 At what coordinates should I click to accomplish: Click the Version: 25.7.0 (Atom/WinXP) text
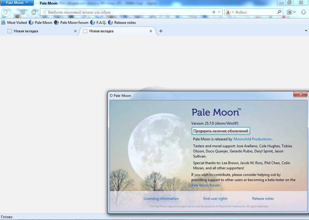[x=215, y=123]
